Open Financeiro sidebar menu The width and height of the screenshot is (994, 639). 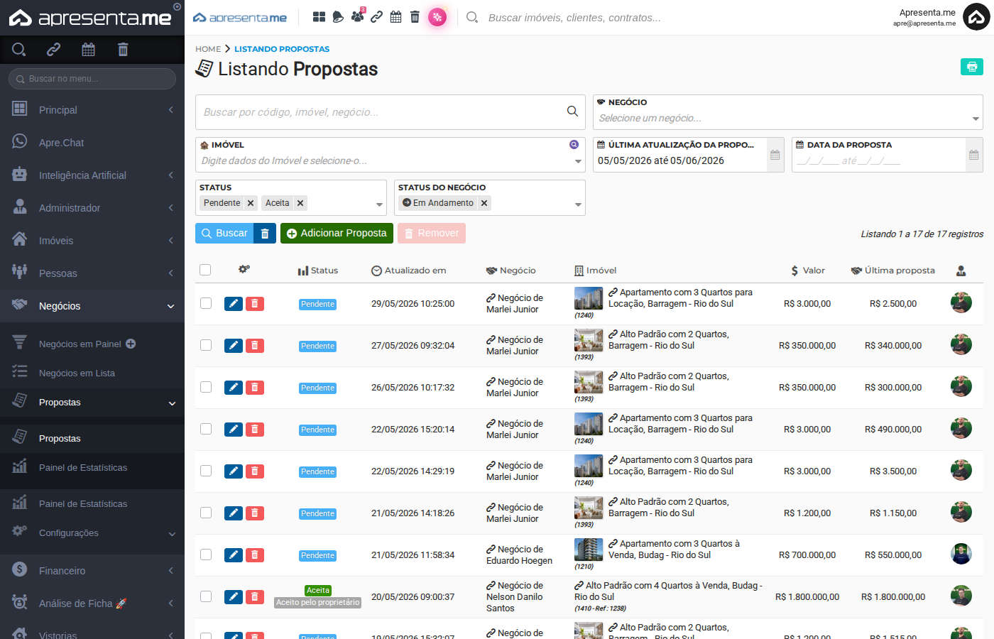point(92,571)
